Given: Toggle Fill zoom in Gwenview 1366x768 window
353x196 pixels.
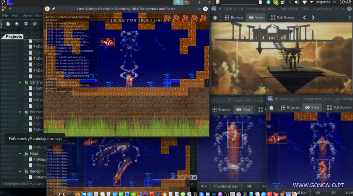Looking at the screenshot, I should (334, 193).
